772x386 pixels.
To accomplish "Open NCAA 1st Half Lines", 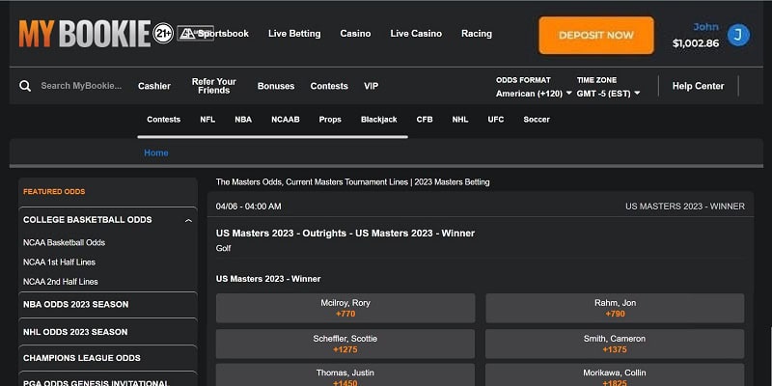I will [x=59, y=262].
